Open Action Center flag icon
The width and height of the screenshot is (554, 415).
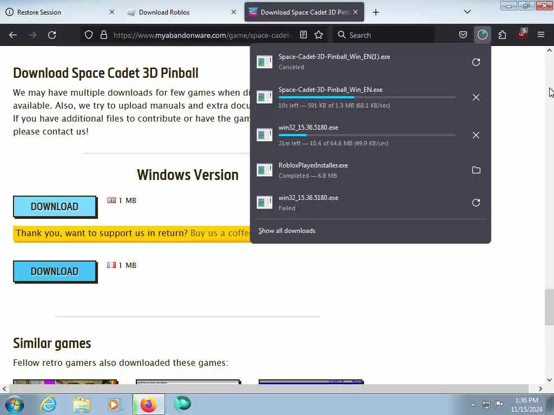(499, 404)
